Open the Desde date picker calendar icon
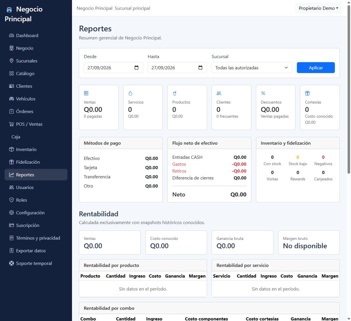This screenshot has width=351, height=321. click(x=136, y=68)
